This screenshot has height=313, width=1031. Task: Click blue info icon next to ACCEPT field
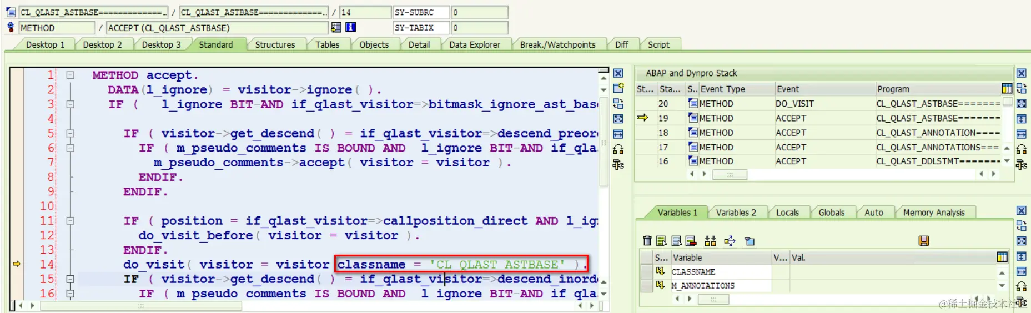(x=351, y=27)
